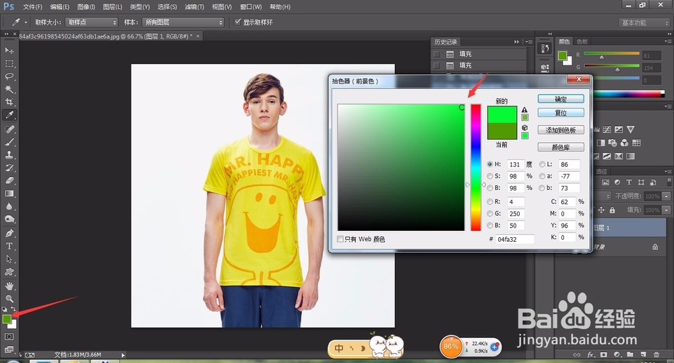This screenshot has width=674, height=363.
Task: Select the Clone Stamp tool
Action: 9,155
